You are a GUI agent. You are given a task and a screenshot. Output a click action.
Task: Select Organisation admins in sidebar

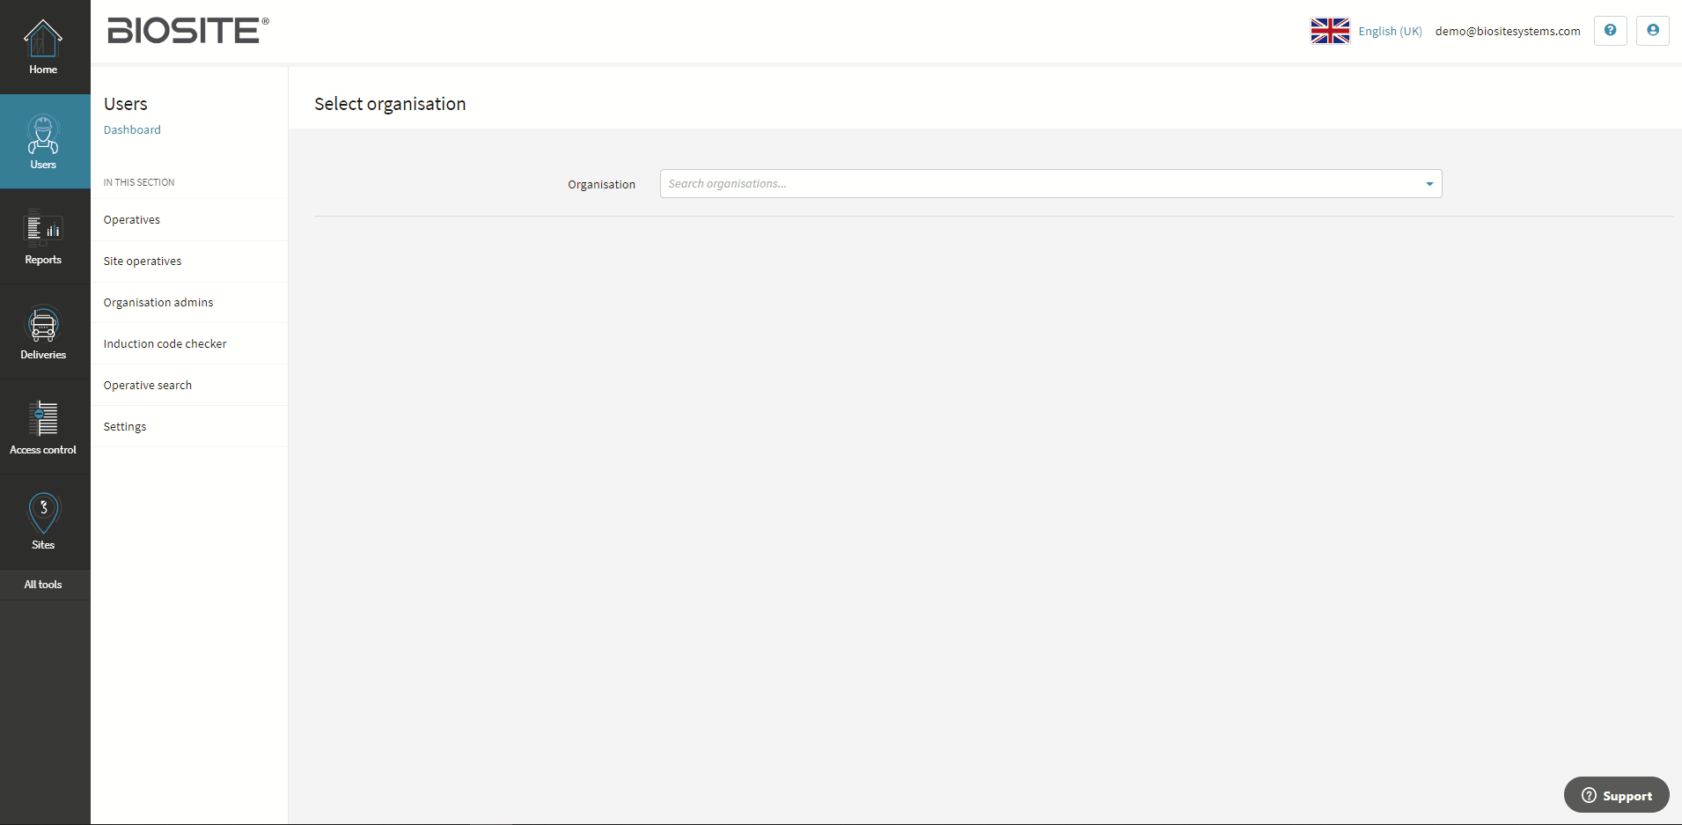point(158,303)
